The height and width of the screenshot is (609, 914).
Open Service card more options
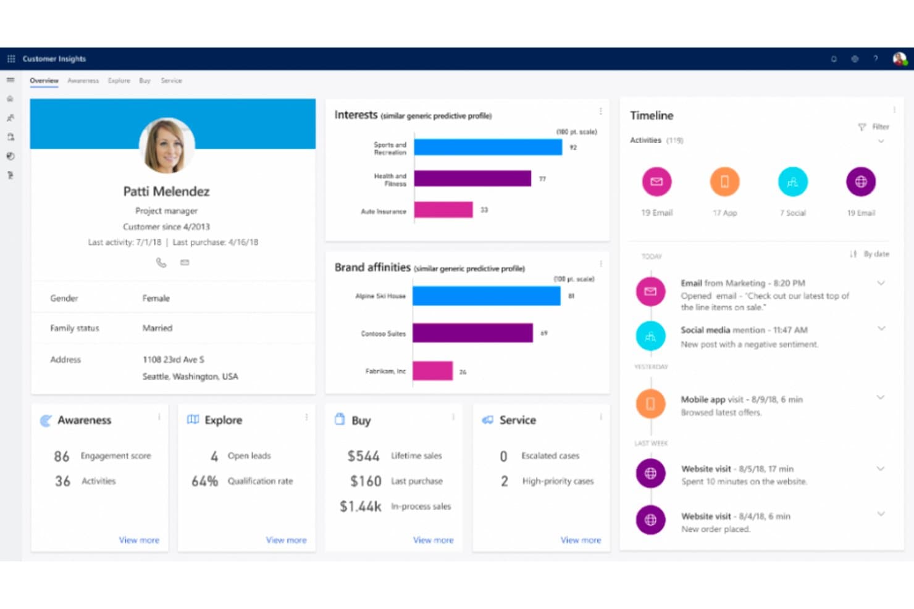coord(601,417)
